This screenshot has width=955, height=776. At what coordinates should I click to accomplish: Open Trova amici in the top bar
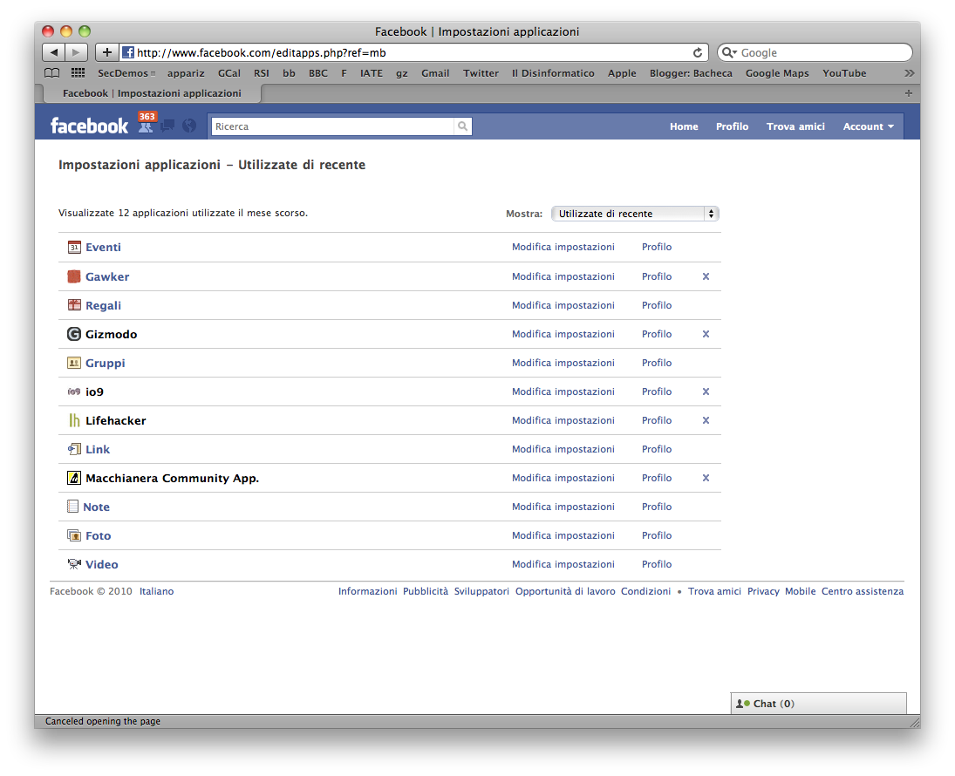pos(795,126)
